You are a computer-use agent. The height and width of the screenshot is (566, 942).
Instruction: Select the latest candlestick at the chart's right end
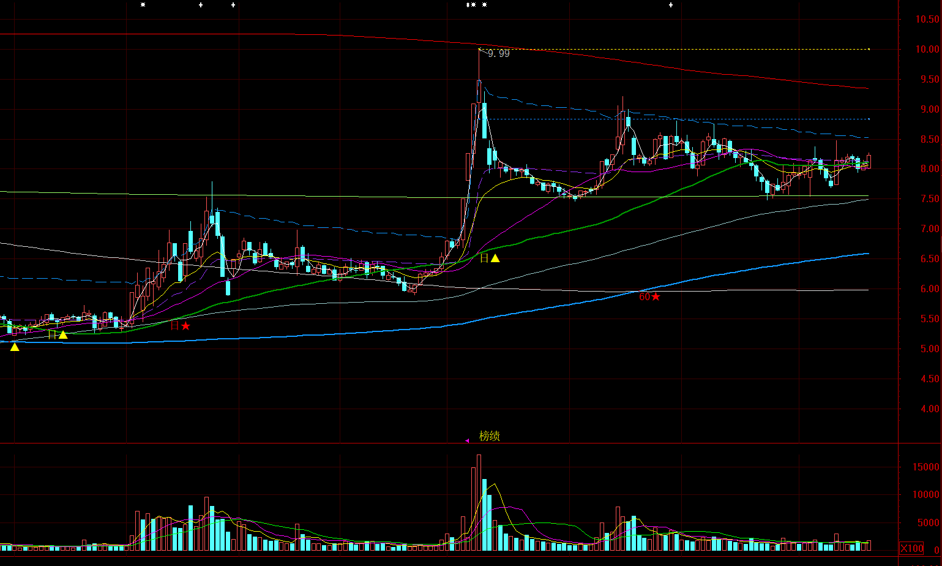click(x=869, y=161)
